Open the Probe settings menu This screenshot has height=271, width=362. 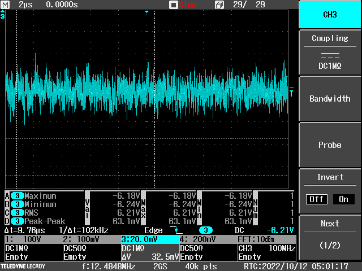[330, 145]
